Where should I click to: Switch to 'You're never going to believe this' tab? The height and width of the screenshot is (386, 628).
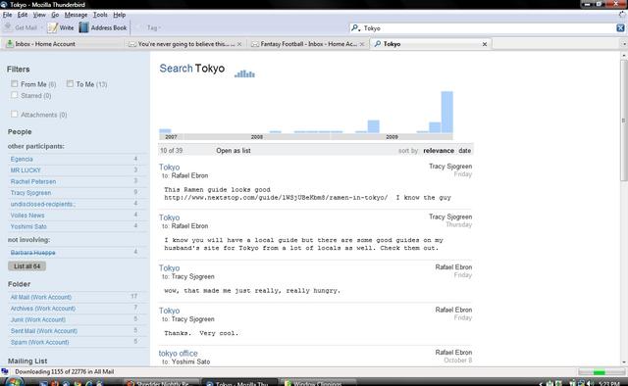[x=185, y=44]
